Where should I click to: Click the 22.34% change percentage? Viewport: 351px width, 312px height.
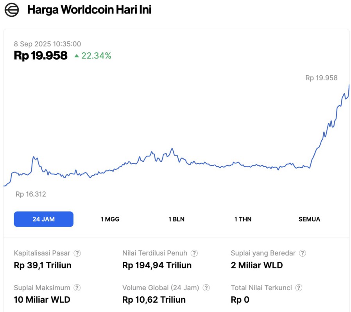coord(96,56)
